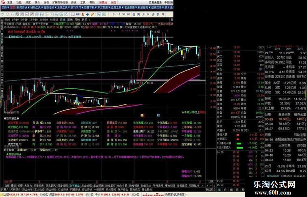Viewport: 307px width, 197px height.
Task: Expand the 系统工具 dropdown
Action: (64, 7)
